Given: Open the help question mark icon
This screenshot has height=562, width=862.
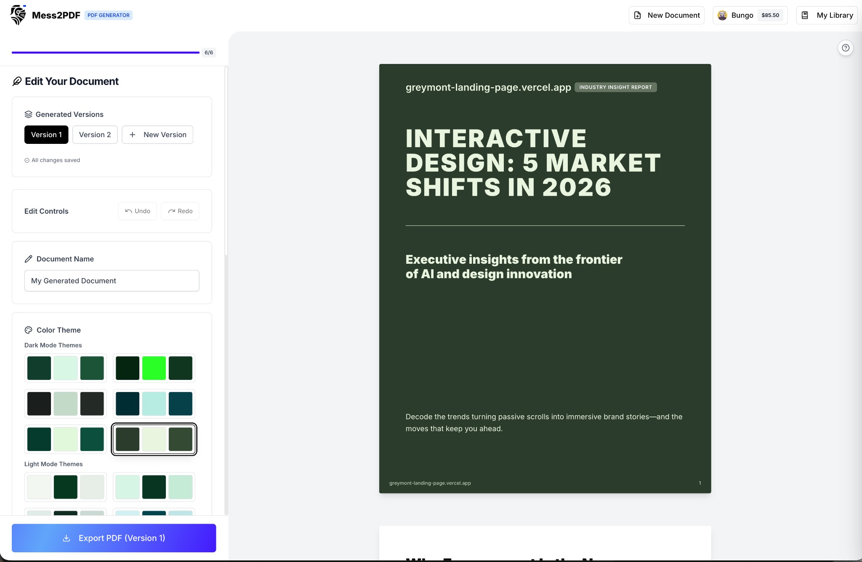Looking at the screenshot, I should tap(846, 48).
